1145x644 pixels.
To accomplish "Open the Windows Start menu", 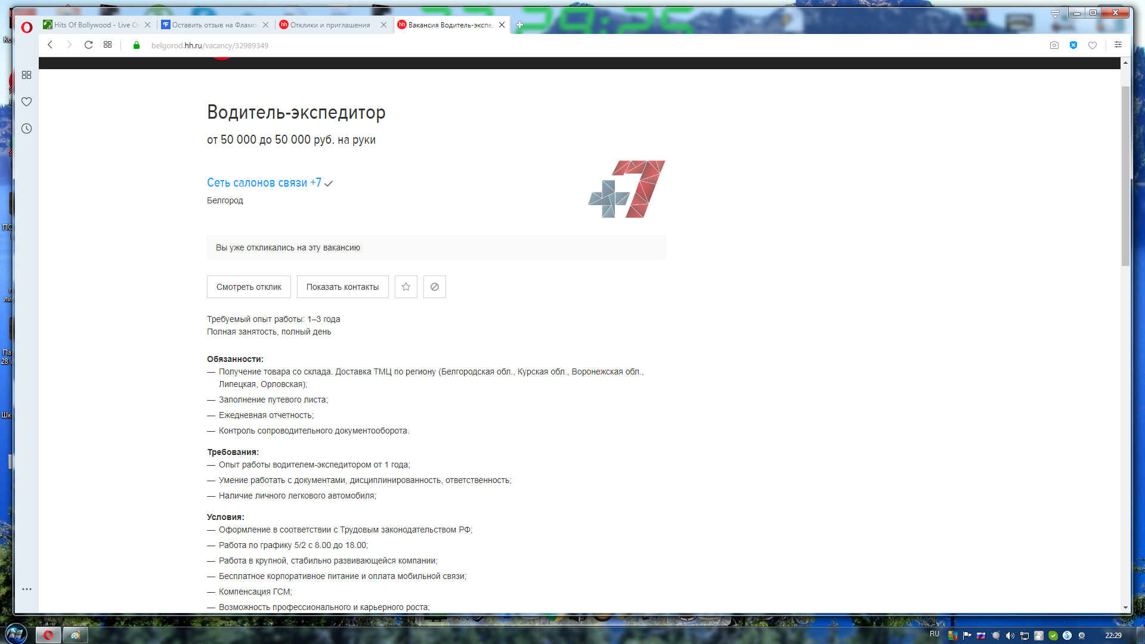I will point(16,634).
